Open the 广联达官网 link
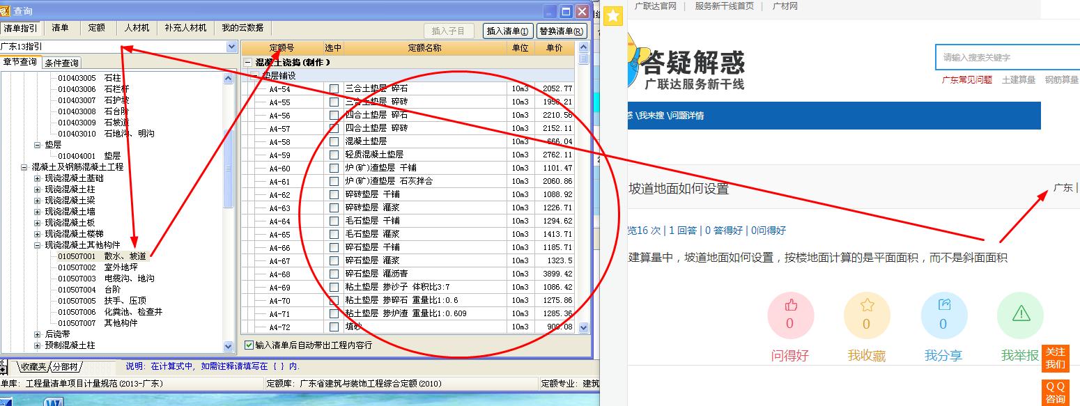Screen dimensions: 1080x406 coord(656,6)
